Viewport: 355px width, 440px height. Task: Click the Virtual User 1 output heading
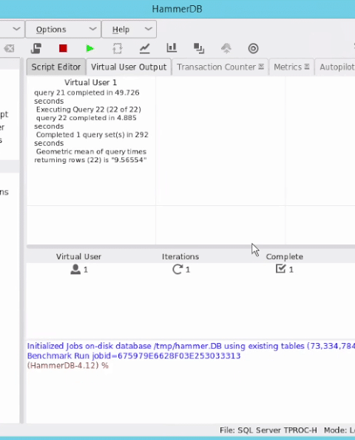[90, 82]
